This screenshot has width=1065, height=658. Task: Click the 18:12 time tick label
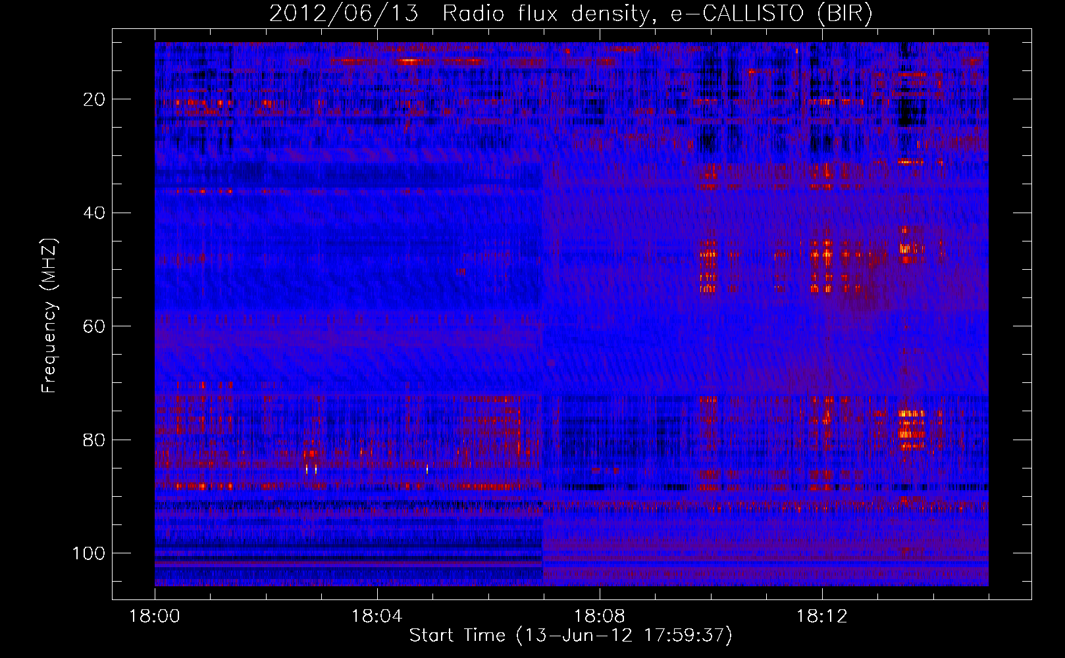tap(822, 617)
